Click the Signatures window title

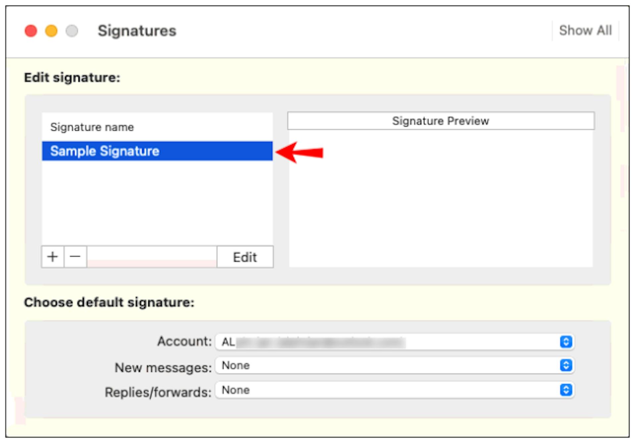click(137, 31)
